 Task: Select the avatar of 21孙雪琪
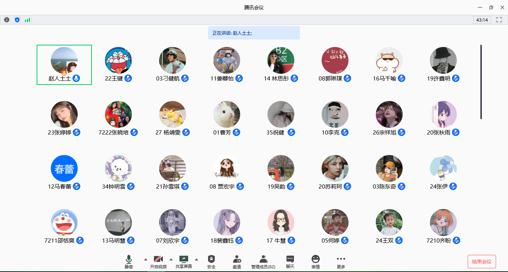point(173,168)
